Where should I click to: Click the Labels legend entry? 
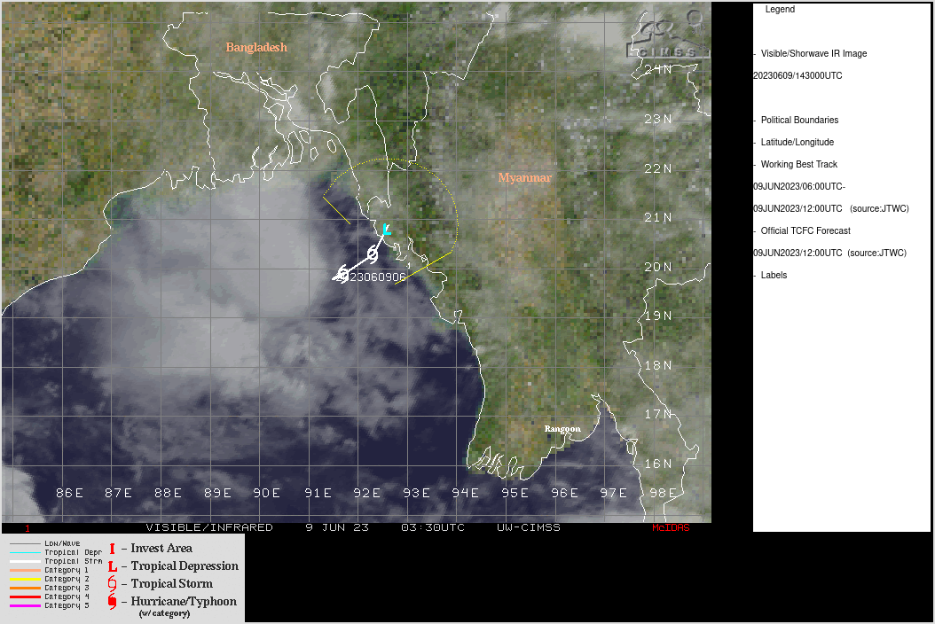click(774, 275)
